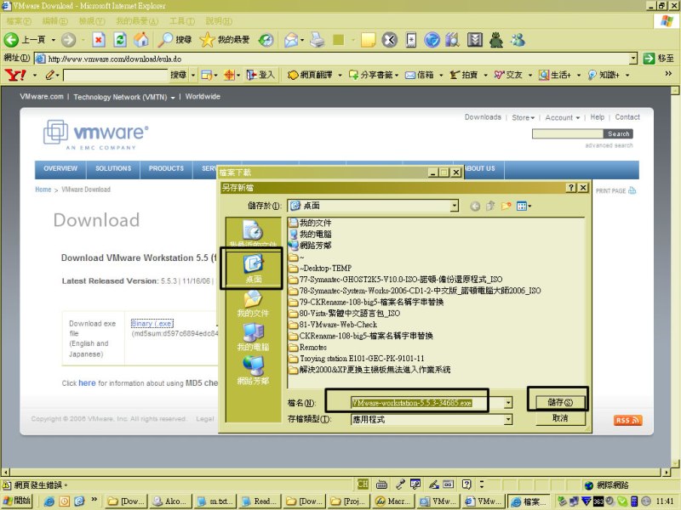Select 我的文件 in places bar
The image size is (681, 510).
[x=253, y=303]
